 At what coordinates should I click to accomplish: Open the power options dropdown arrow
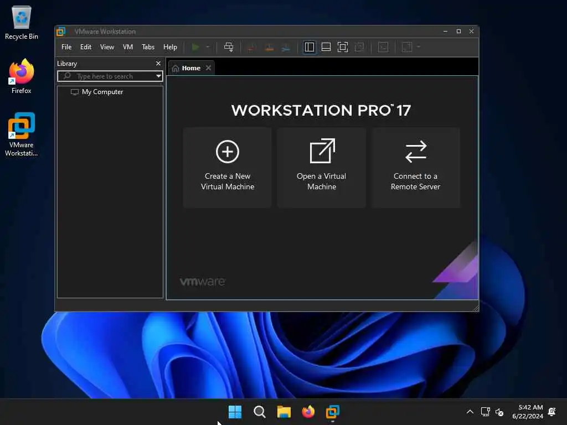[x=208, y=47]
